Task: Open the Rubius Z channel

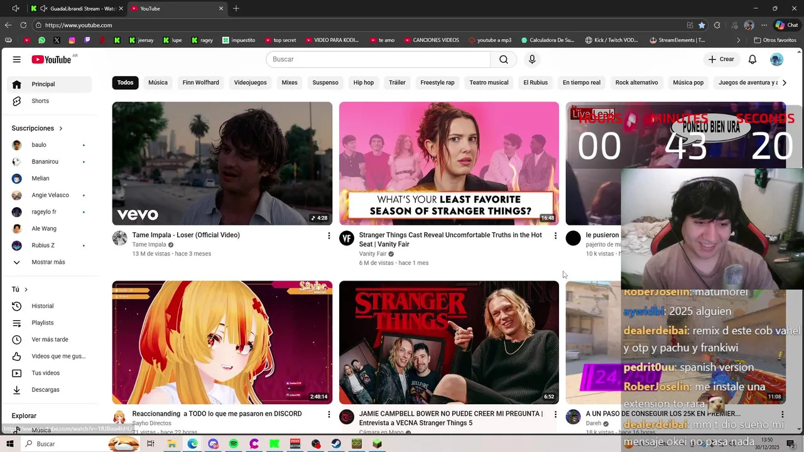Action: click(x=50, y=245)
